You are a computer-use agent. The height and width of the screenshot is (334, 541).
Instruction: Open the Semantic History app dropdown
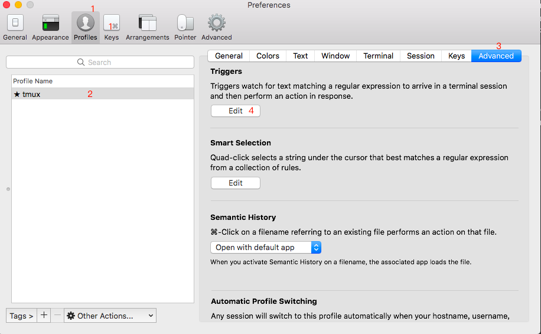point(266,248)
